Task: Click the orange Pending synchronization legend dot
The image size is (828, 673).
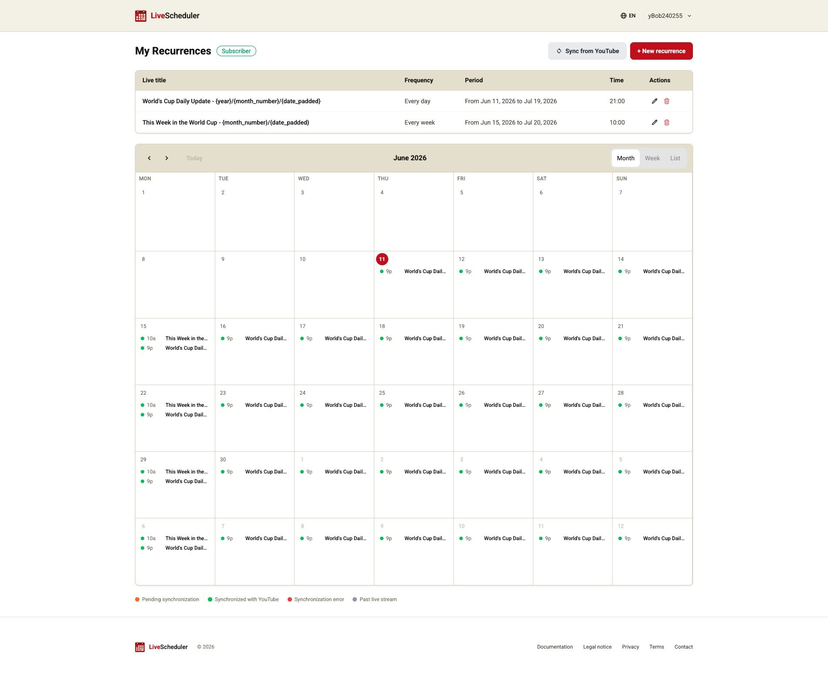Action: click(x=137, y=599)
